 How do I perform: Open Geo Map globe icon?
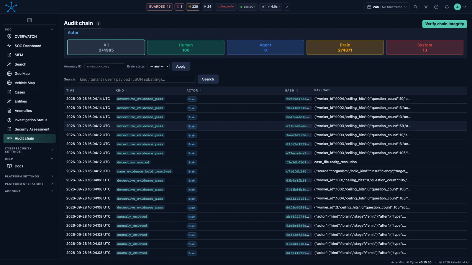pyautogui.click(x=9, y=74)
